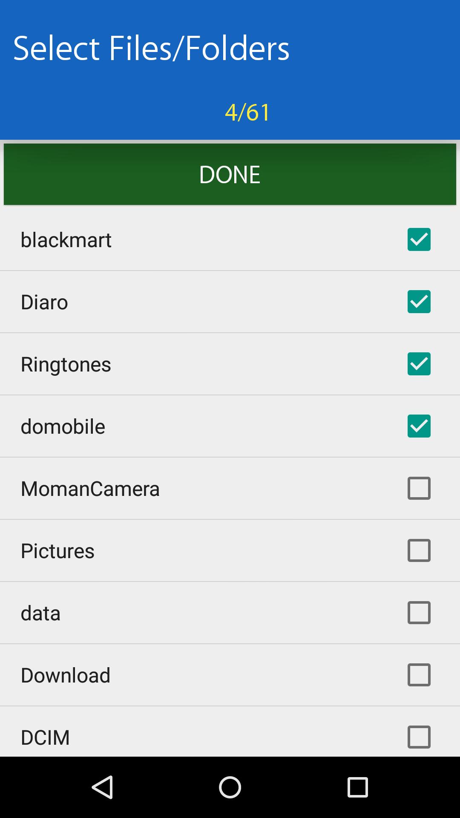
Task: Tap the blackmart folder name
Action: (x=66, y=240)
